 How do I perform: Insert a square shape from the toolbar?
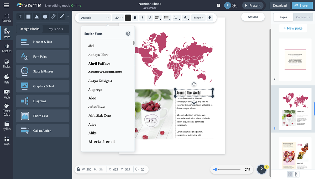[28, 16]
